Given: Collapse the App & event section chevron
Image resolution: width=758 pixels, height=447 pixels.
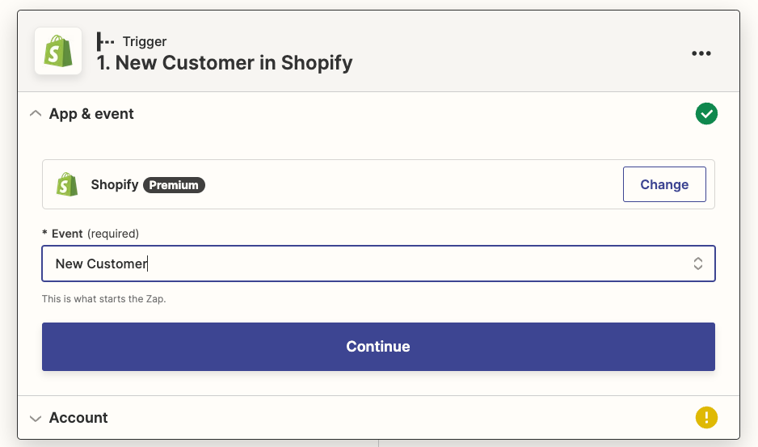Looking at the screenshot, I should coord(35,114).
